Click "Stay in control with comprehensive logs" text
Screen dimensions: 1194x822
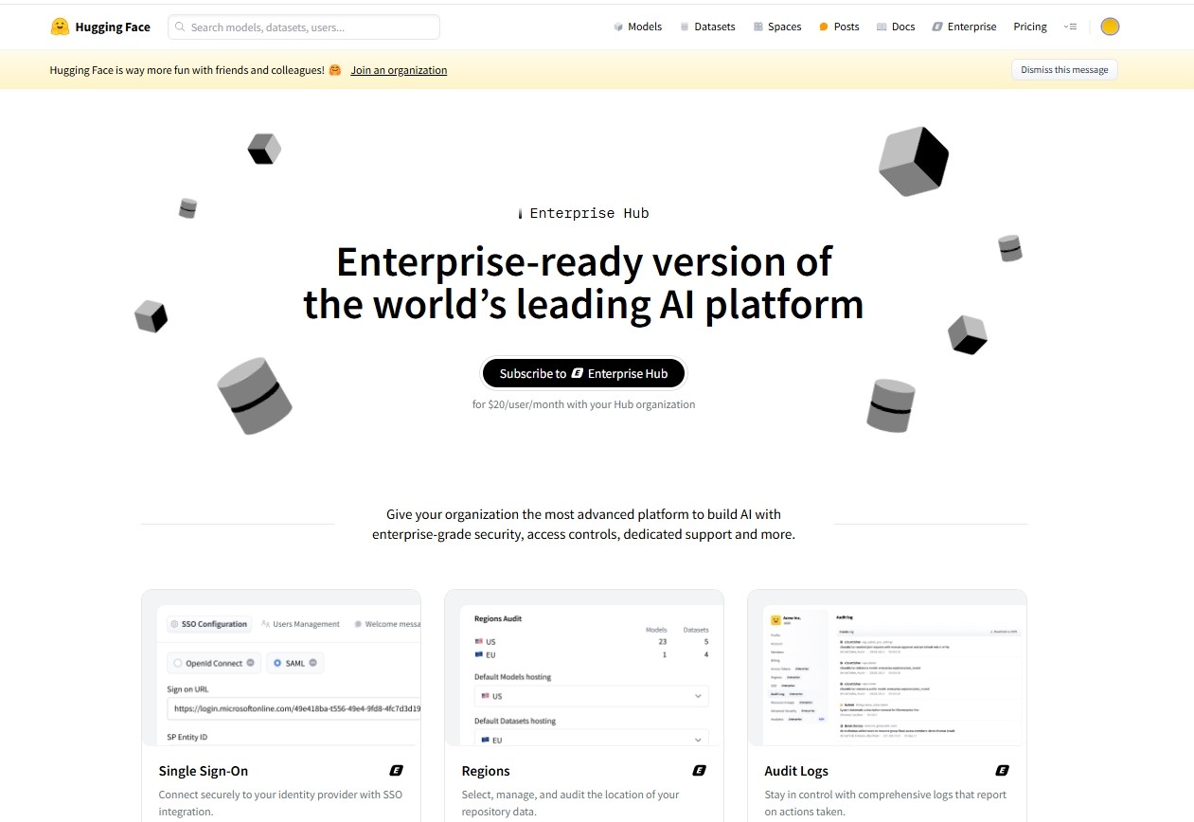(x=885, y=803)
